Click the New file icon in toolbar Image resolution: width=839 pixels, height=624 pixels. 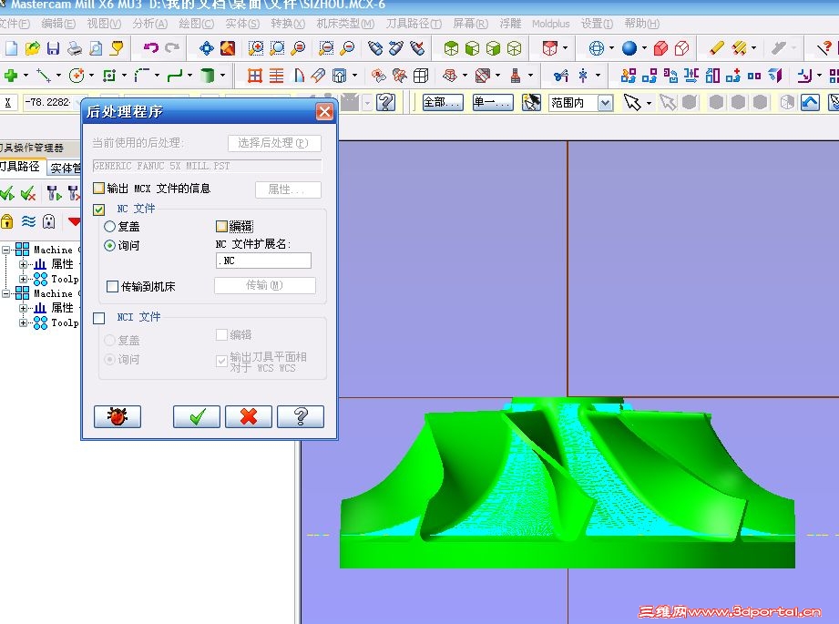(x=11, y=48)
